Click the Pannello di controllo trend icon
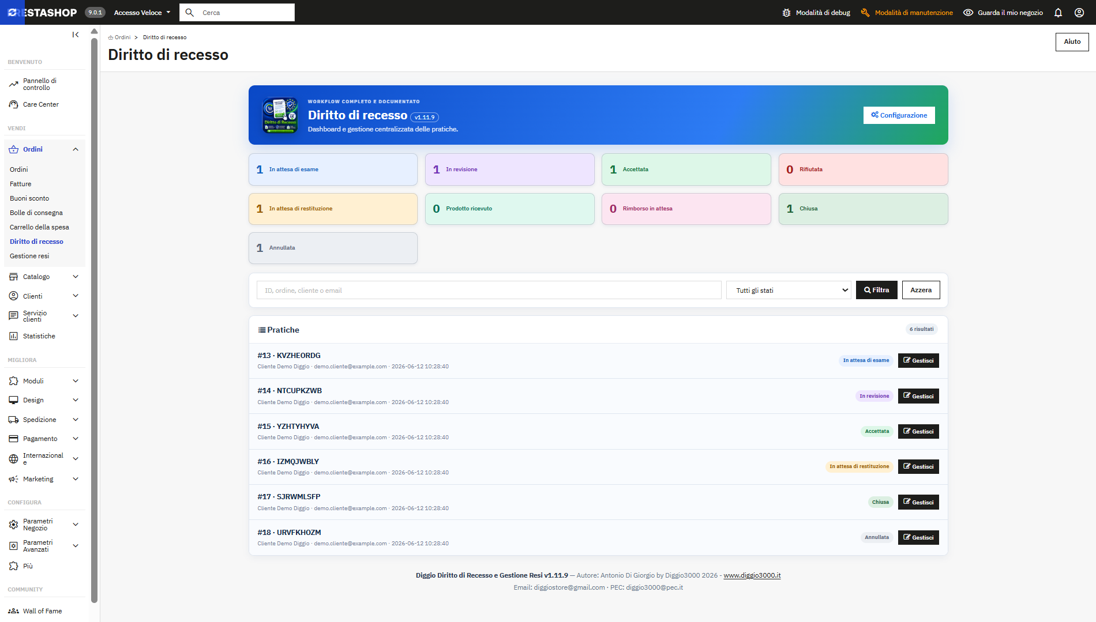Image resolution: width=1096 pixels, height=622 pixels. coord(14,84)
